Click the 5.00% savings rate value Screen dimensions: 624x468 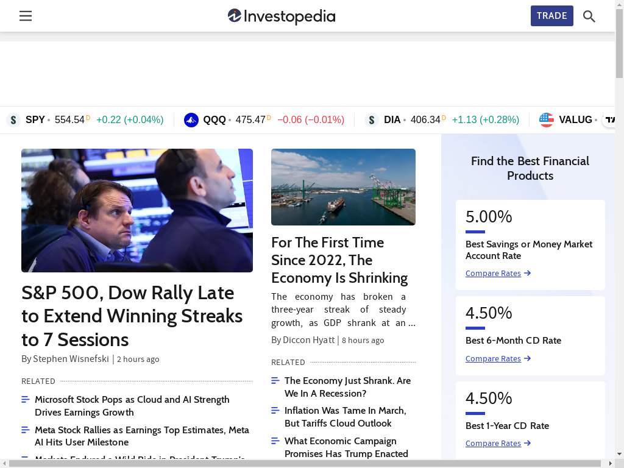(489, 217)
